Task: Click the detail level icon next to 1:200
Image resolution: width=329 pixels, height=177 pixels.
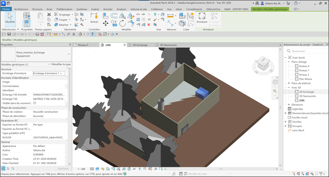Action: (x=92, y=169)
